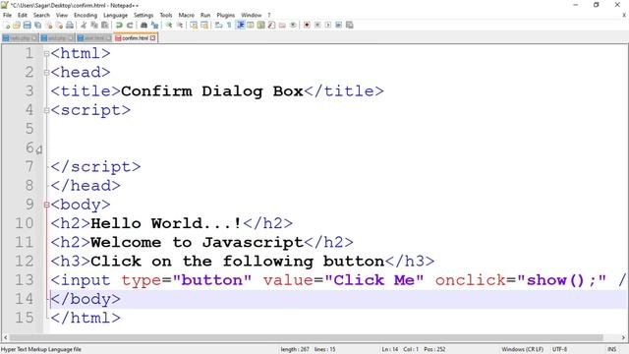Click the Open file toolbar icon

pyautogui.click(x=17, y=25)
